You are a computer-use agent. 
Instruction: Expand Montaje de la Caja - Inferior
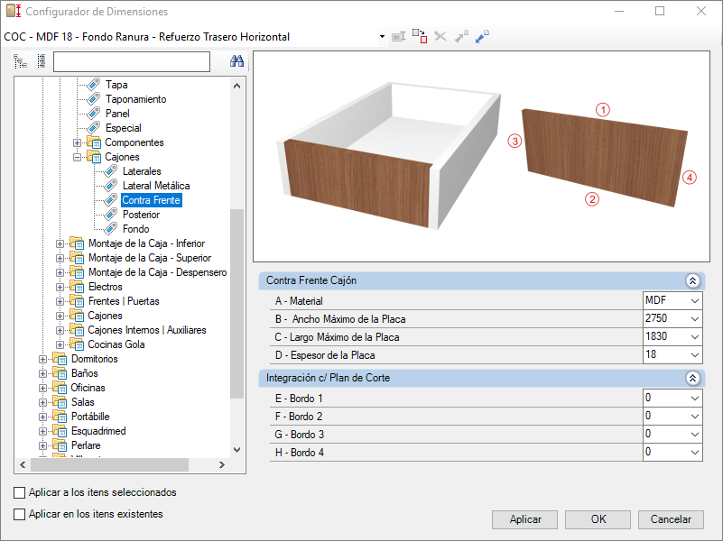click(60, 243)
